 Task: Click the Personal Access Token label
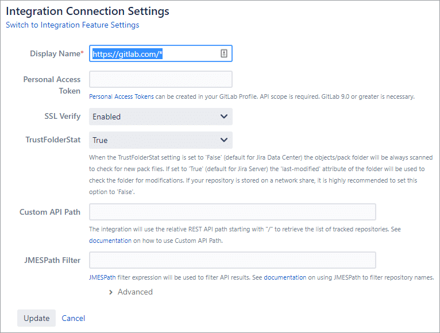click(52, 85)
